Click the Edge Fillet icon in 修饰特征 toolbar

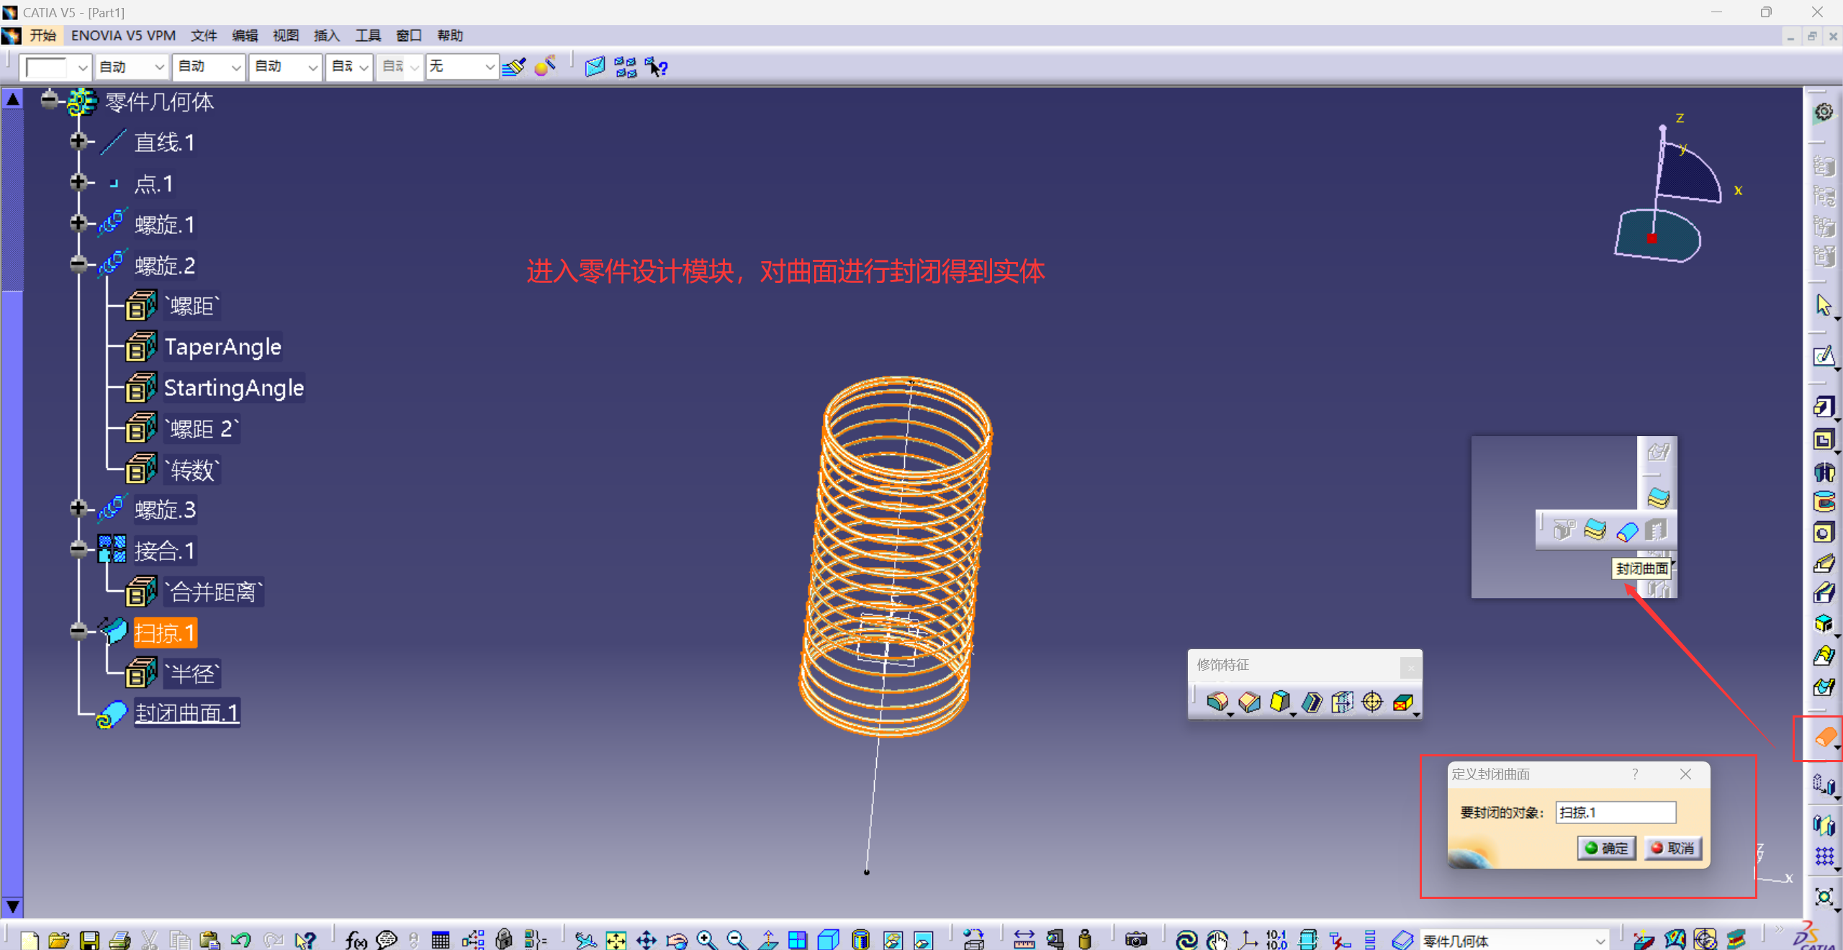tap(1217, 701)
